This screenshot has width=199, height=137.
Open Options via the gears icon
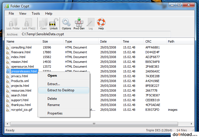pos(66,24)
